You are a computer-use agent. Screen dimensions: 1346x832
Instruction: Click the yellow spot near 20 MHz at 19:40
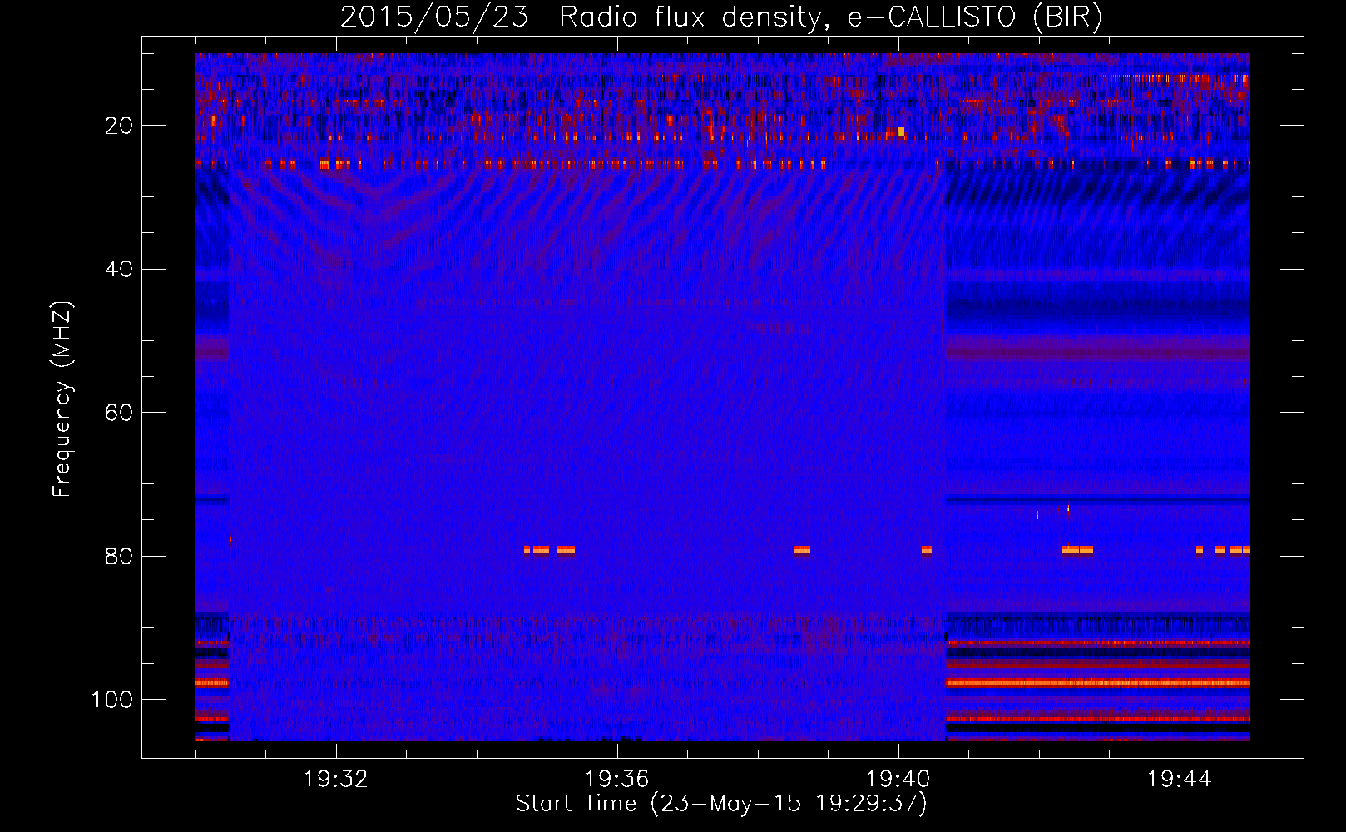[901, 131]
